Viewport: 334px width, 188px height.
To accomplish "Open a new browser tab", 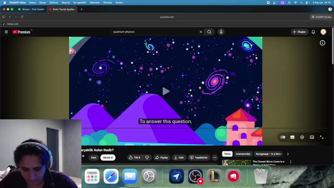I will coord(81,9).
